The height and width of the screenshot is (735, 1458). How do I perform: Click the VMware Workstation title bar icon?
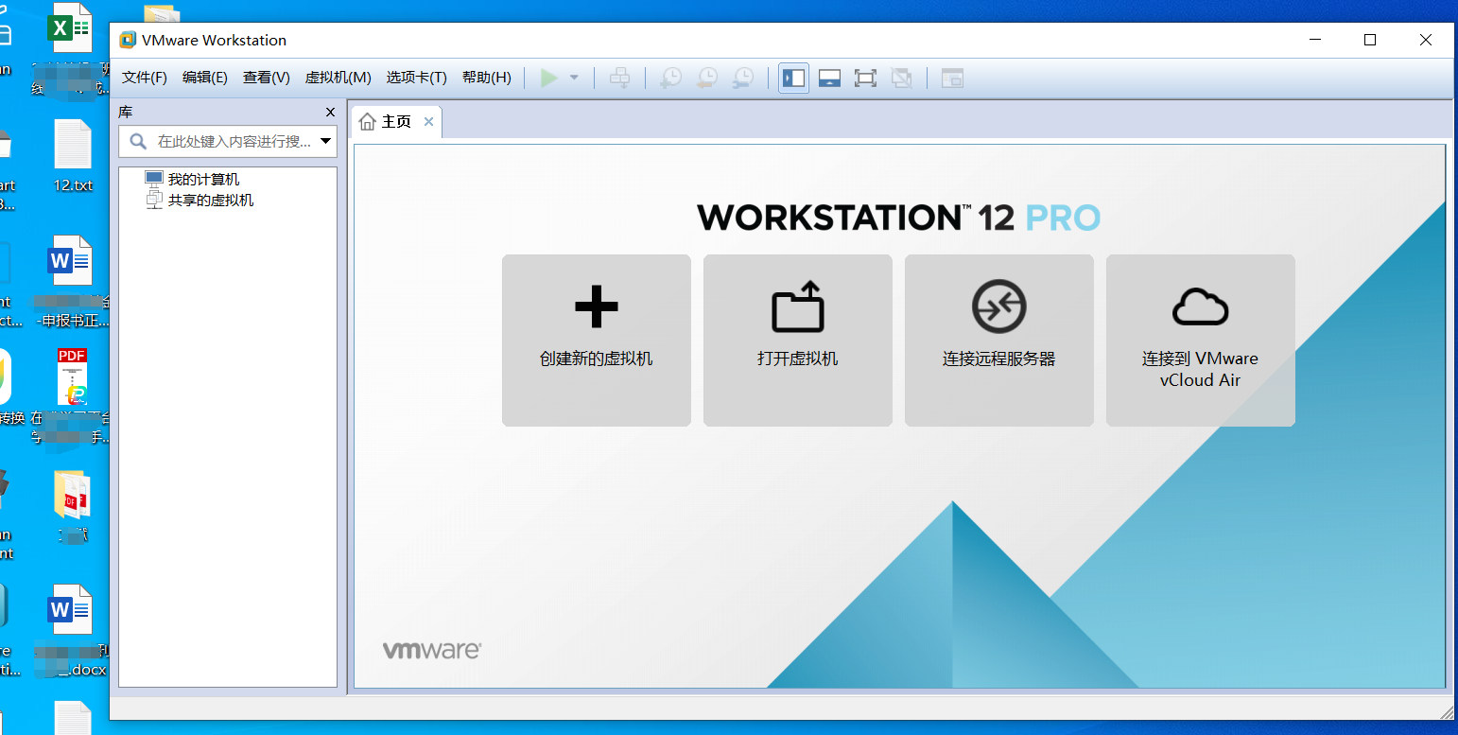pyautogui.click(x=128, y=40)
